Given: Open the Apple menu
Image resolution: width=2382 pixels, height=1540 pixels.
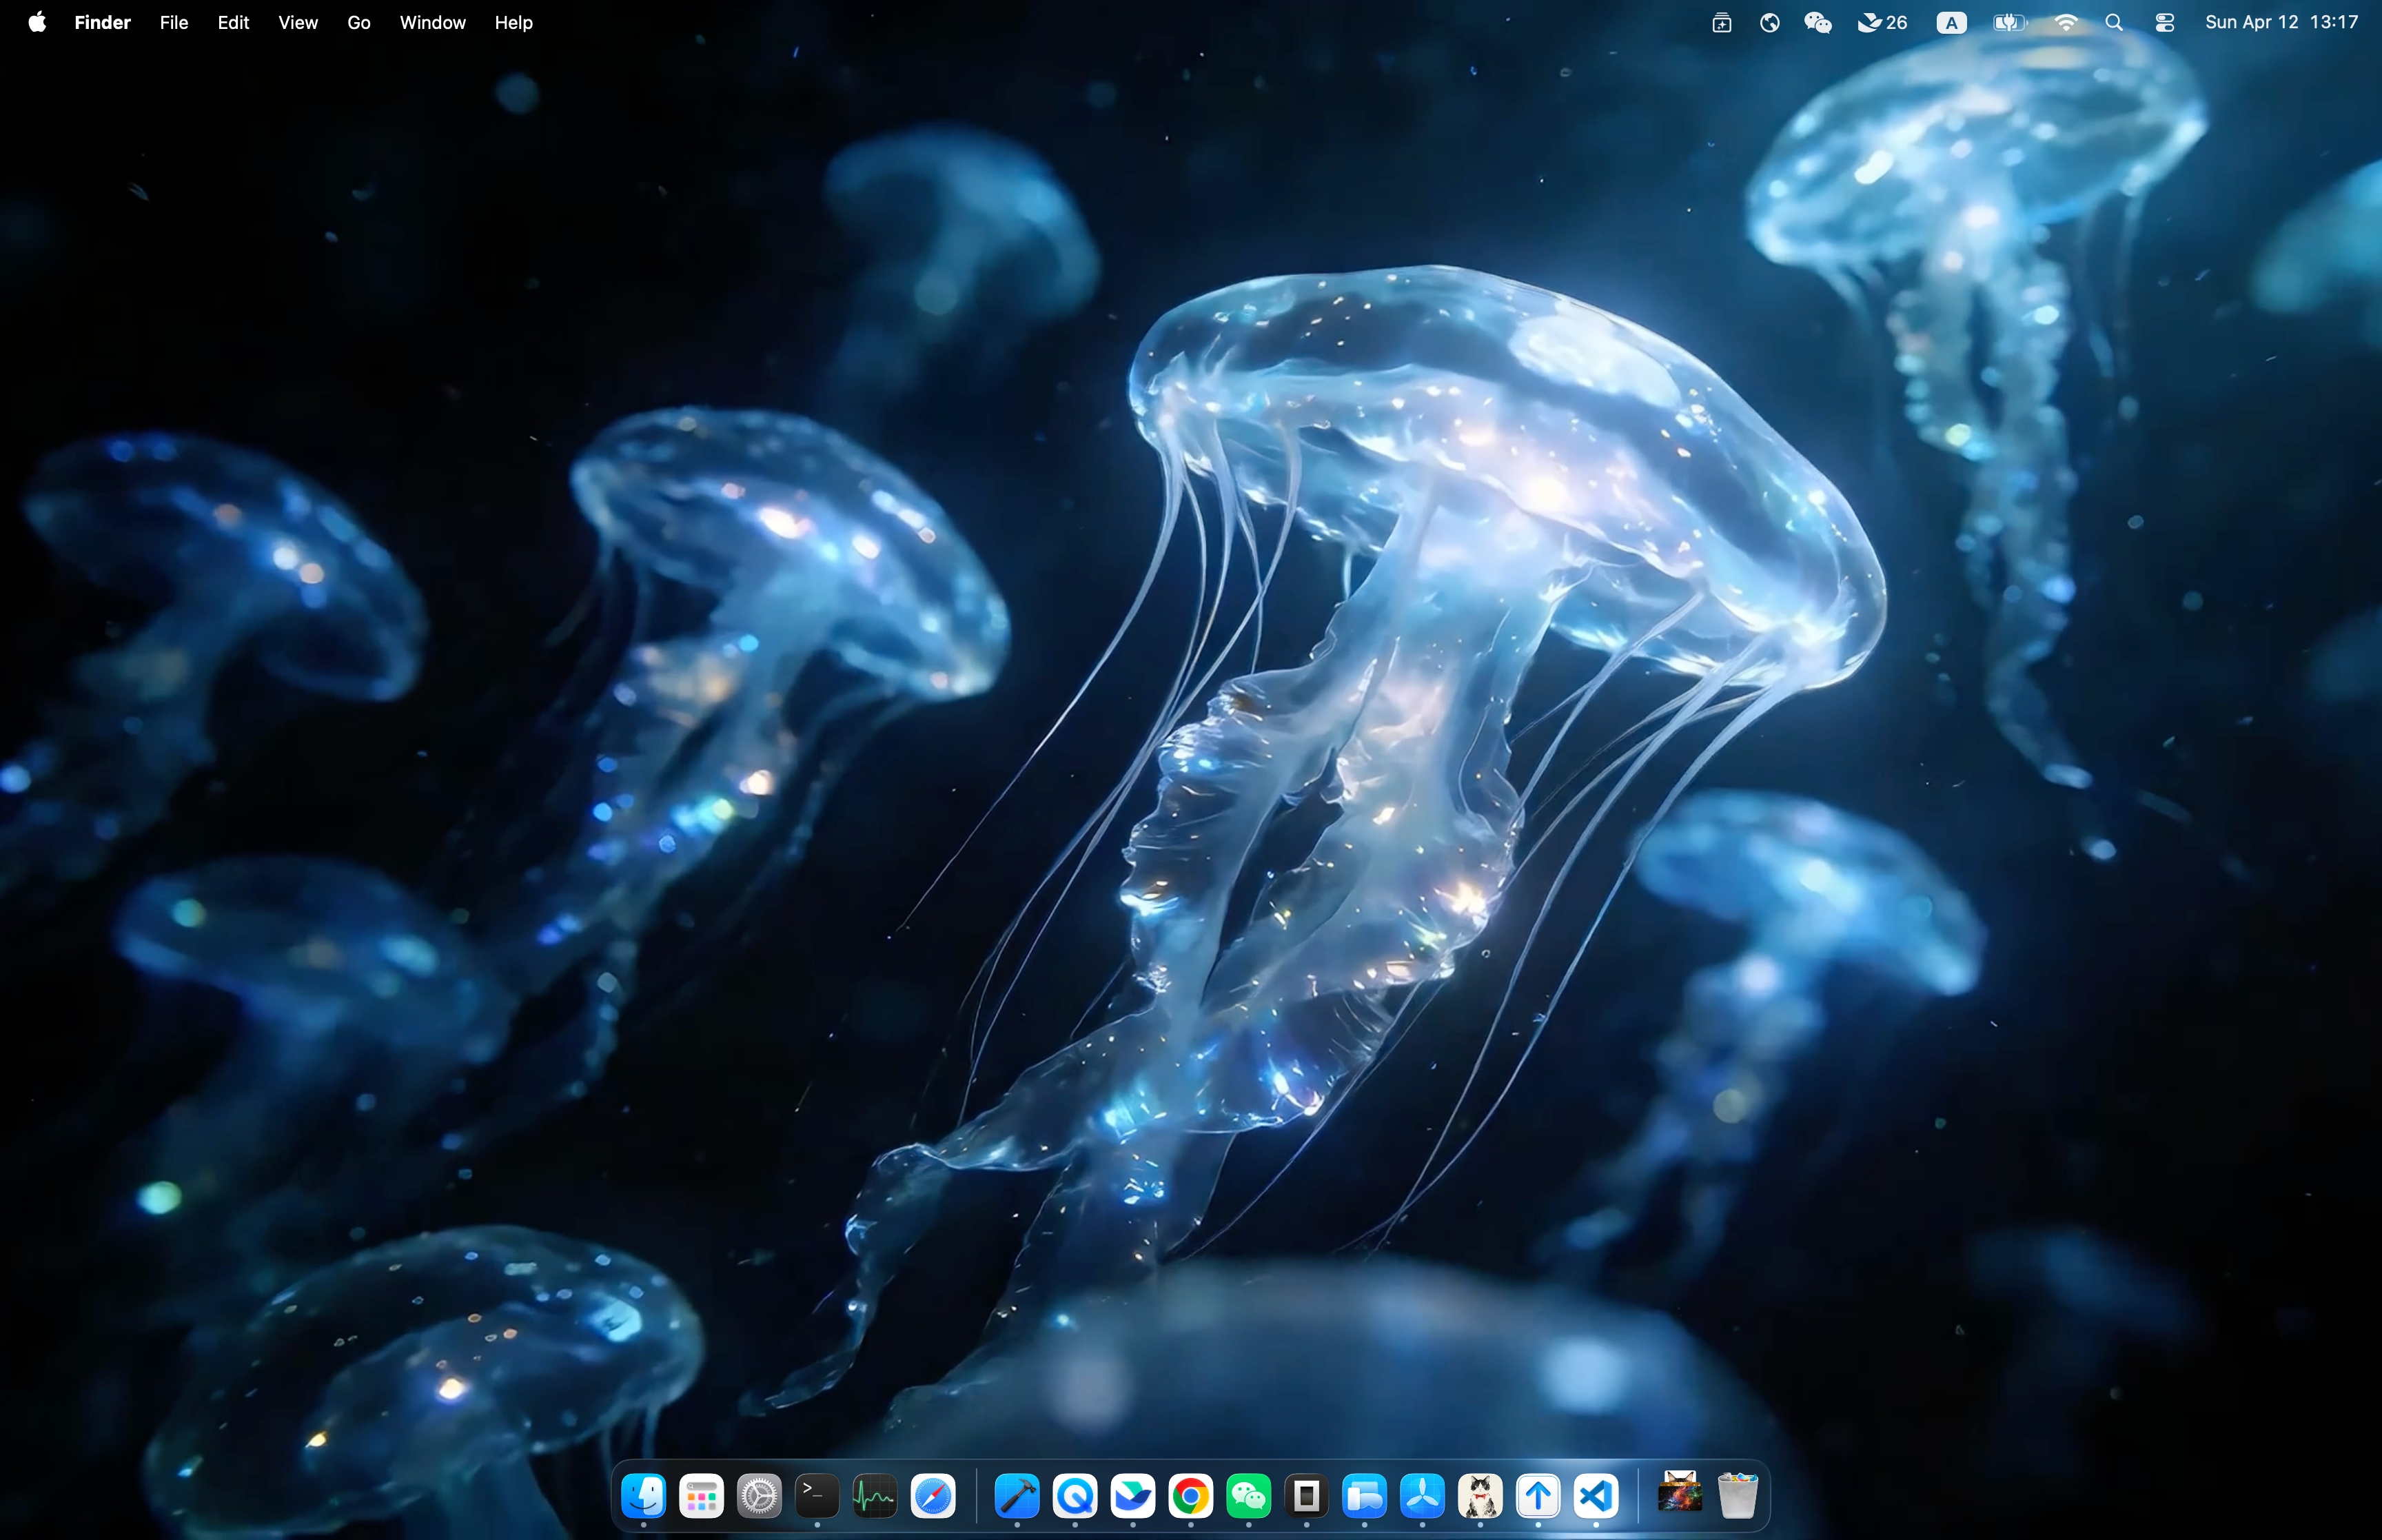Looking at the screenshot, I should 37,22.
